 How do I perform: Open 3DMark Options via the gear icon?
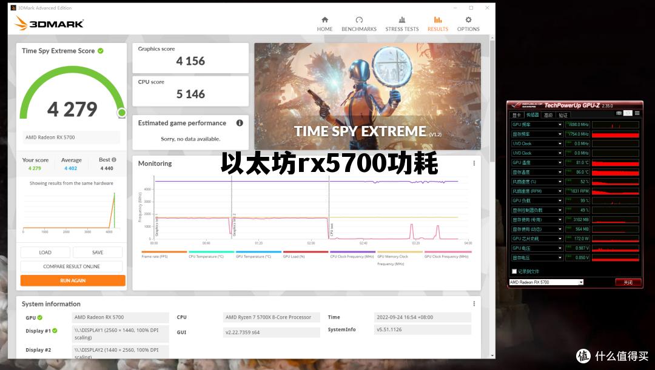(x=468, y=23)
